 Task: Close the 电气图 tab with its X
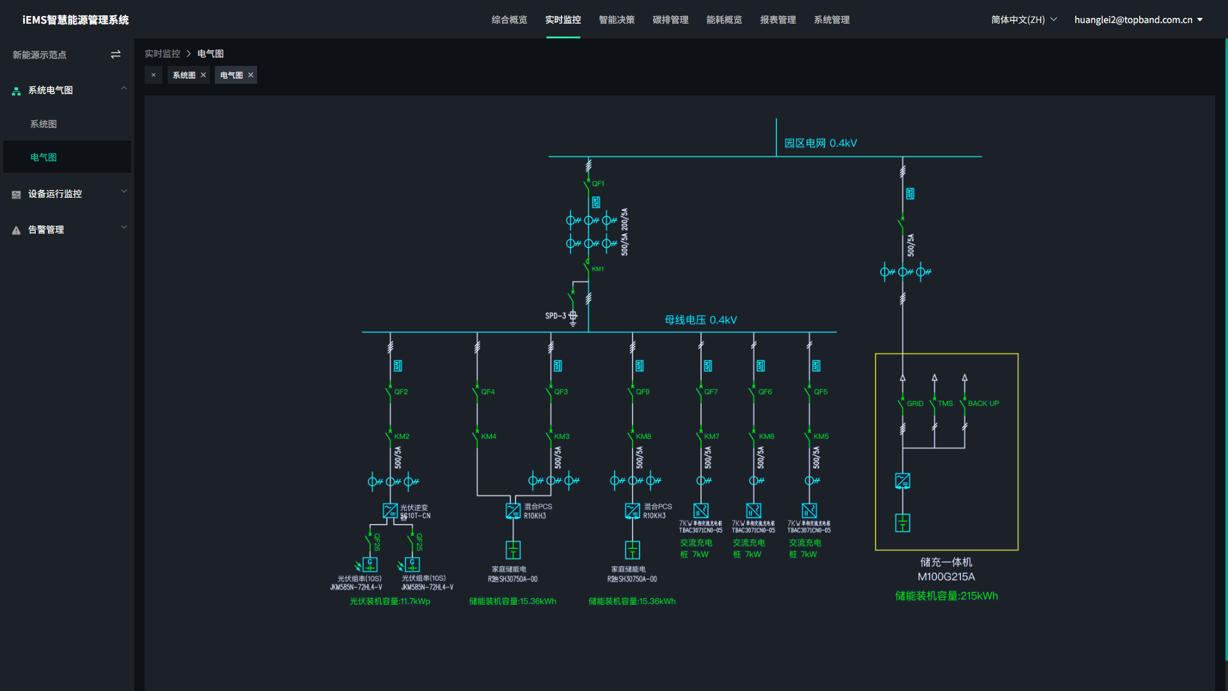[251, 75]
